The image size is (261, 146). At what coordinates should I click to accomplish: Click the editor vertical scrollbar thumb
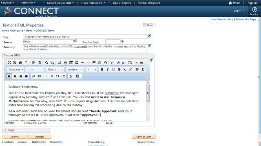pyautogui.click(x=148, y=93)
